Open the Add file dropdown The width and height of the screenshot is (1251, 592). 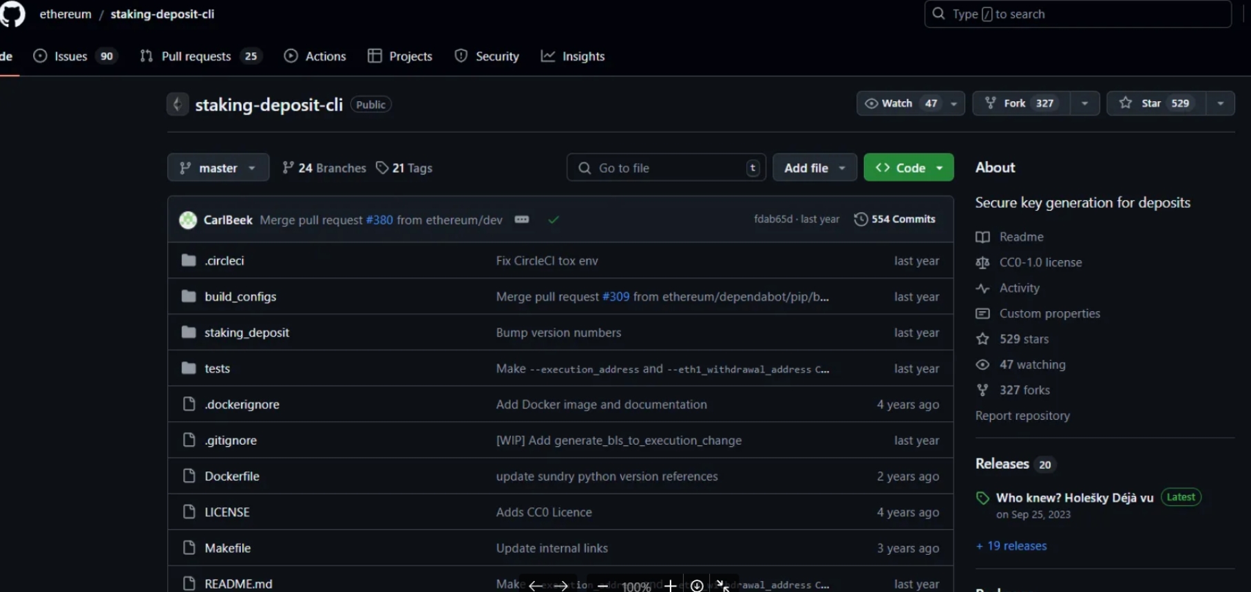[814, 168]
